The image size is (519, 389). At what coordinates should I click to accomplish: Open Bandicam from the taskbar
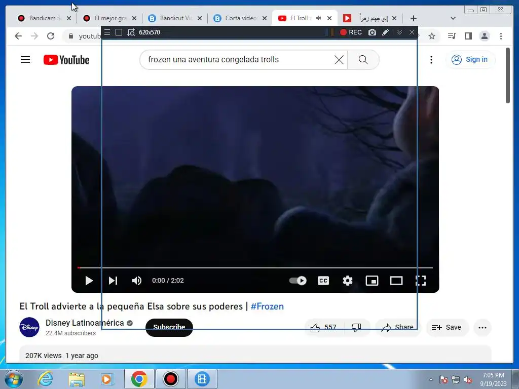click(170, 379)
